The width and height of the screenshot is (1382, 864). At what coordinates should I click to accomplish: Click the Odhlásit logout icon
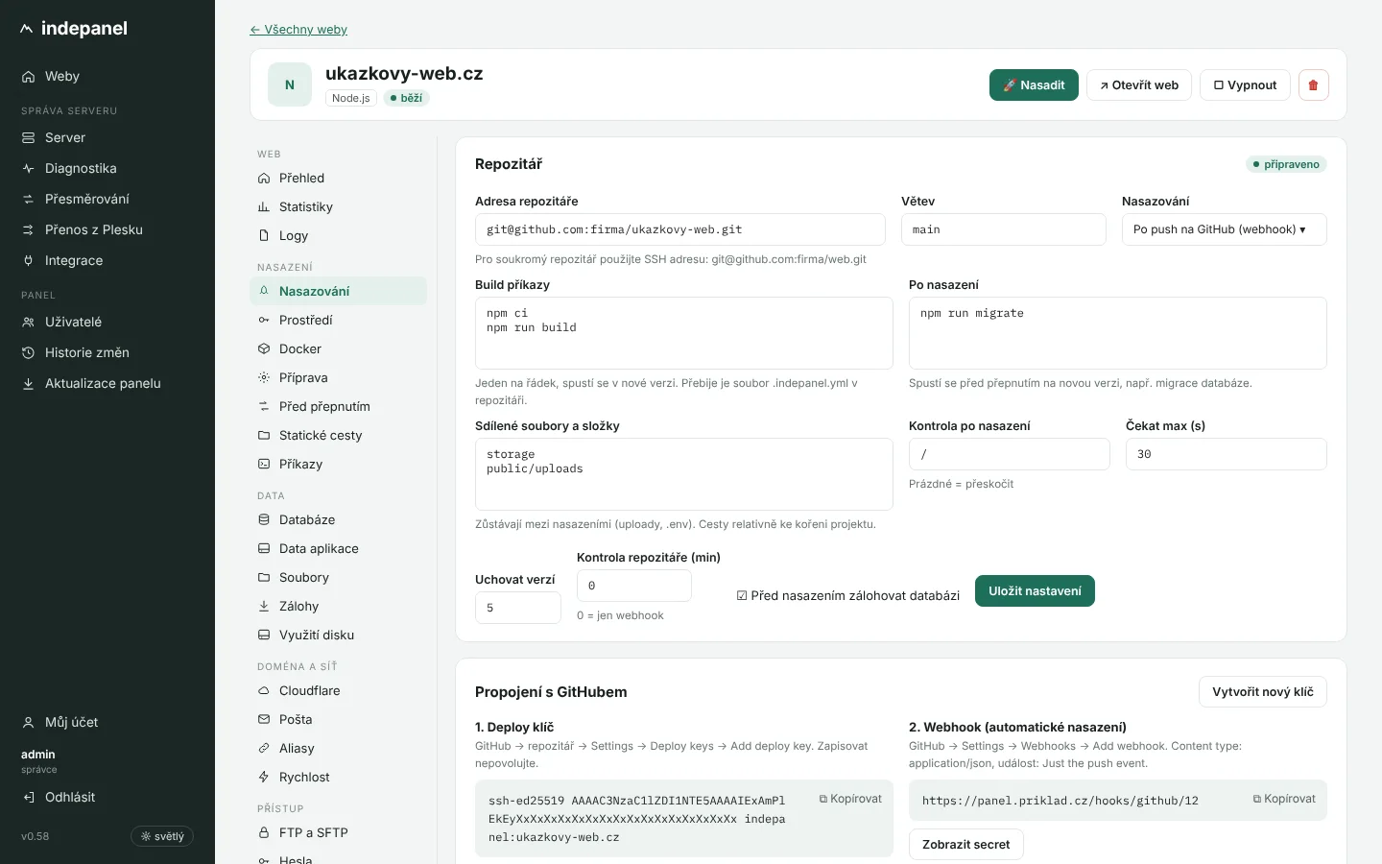28,798
